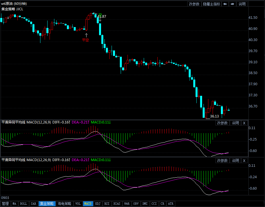Show the VOL volume indicator
This screenshot has height=207, width=265.
coord(78,204)
